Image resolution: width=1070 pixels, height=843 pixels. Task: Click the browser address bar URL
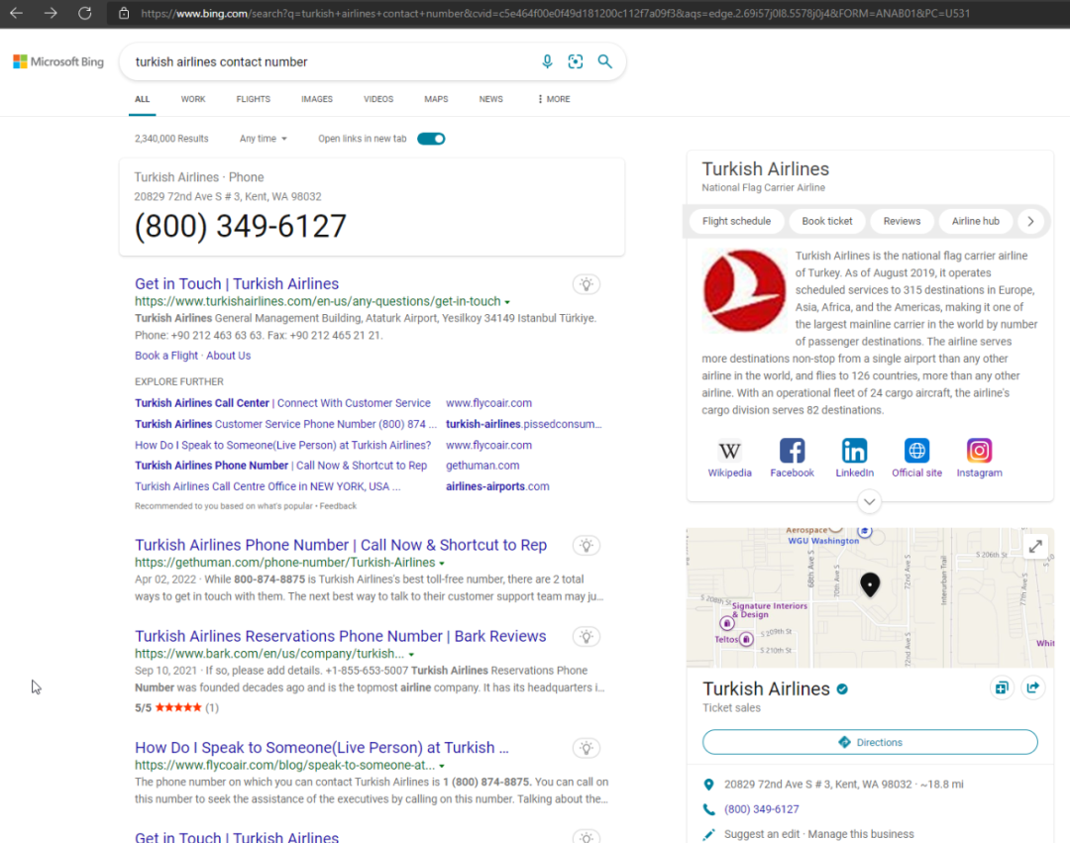point(555,13)
